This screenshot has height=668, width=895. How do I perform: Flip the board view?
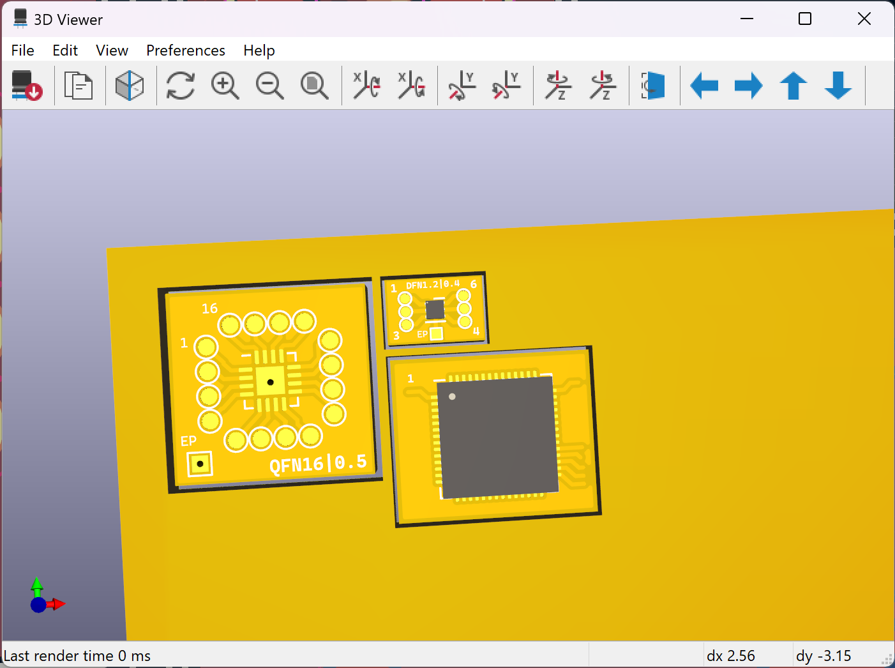(653, 86)
